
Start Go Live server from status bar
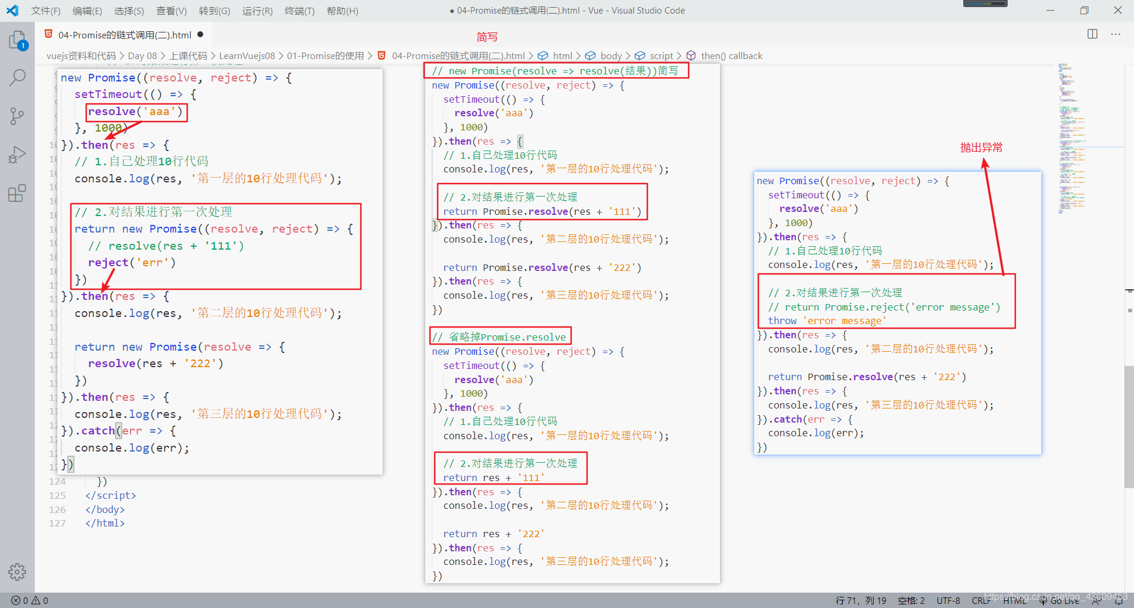[1060, 600]
